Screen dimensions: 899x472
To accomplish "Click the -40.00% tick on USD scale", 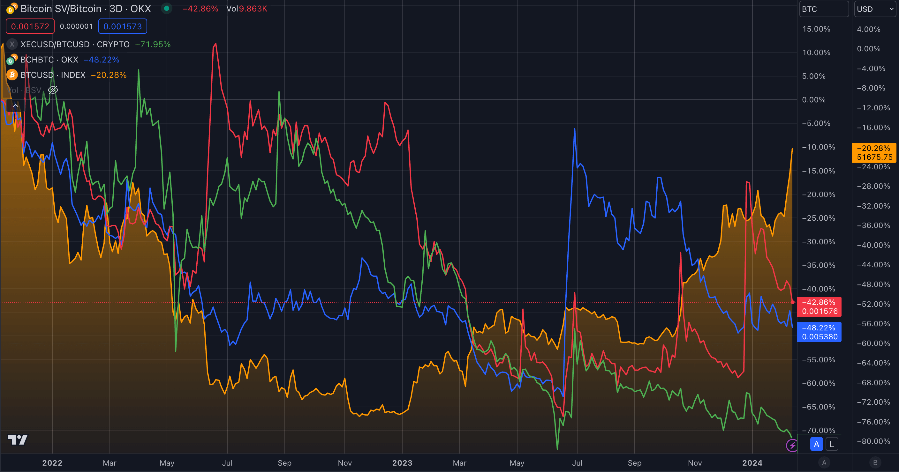I will pyautogui.click(x=873, y=245).
